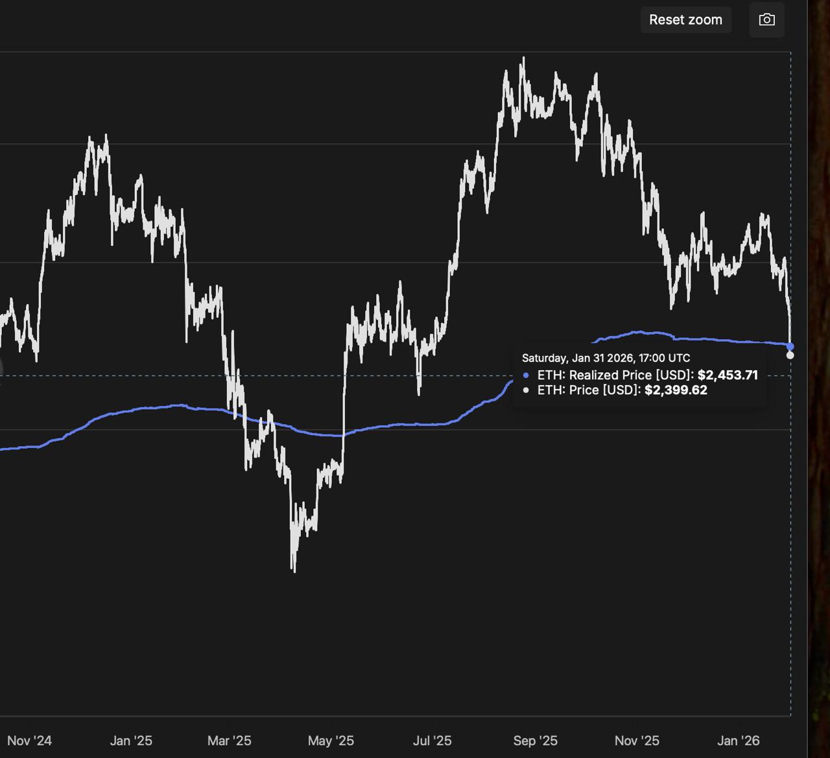
Task: Select the May '25 axis label
Action: [x=331, y=740]
